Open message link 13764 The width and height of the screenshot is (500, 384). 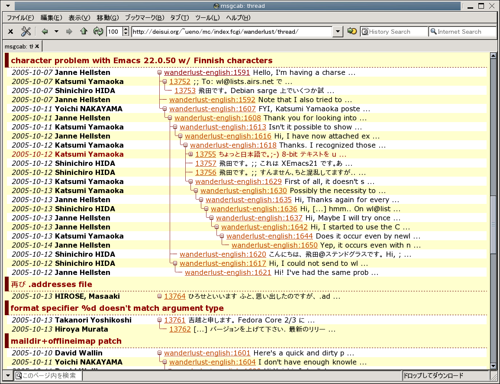pos(175,297)
